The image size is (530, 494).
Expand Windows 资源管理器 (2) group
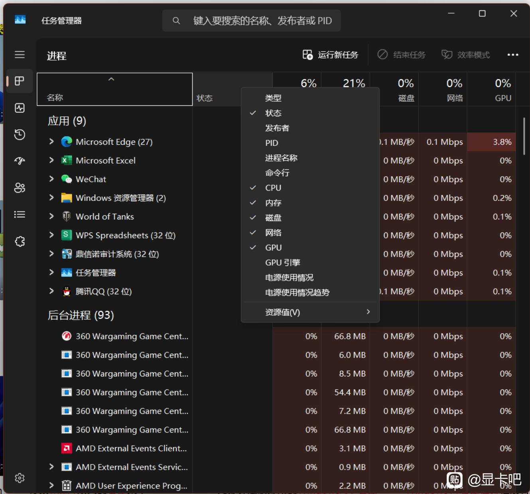51,198
